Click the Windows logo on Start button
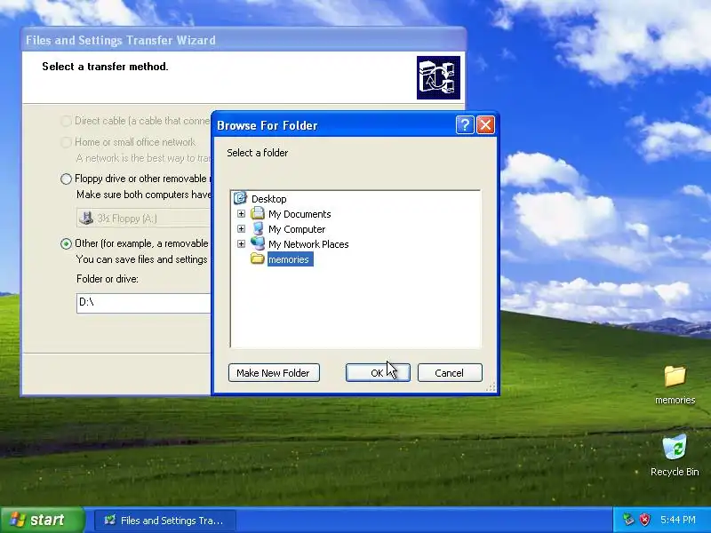Screen dimensions: 711x533 18,520
